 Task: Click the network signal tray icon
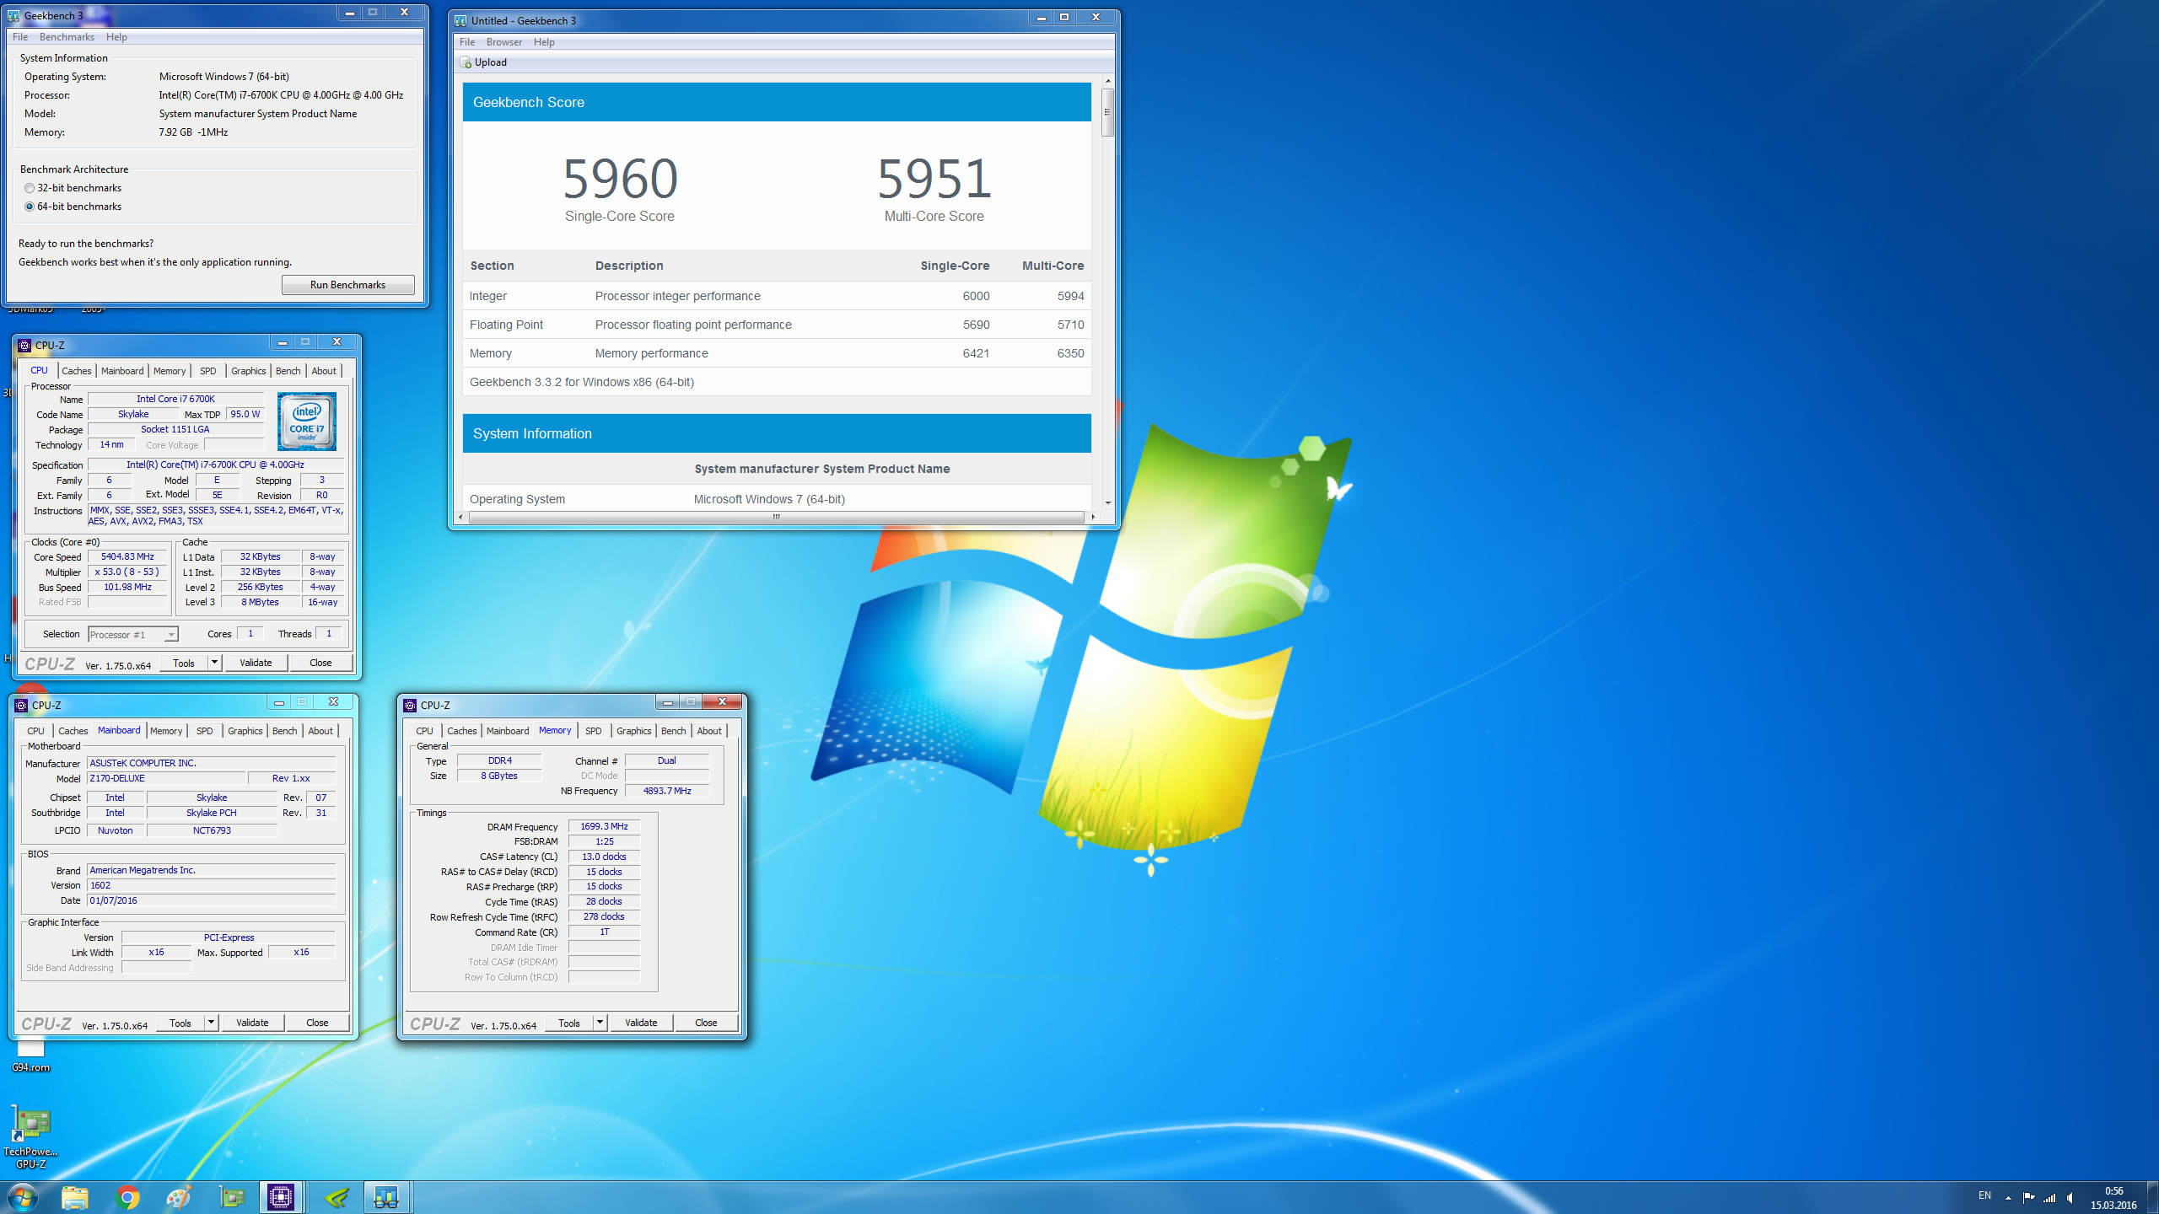pyautogui.click(x=2049, y=1197)
